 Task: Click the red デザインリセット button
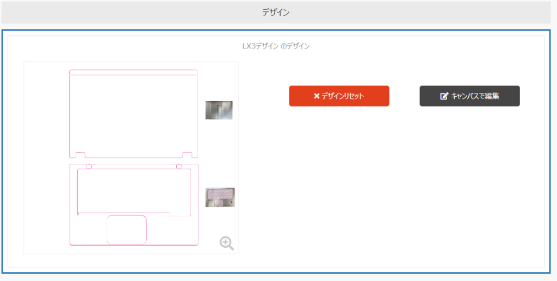coord(339,96)
